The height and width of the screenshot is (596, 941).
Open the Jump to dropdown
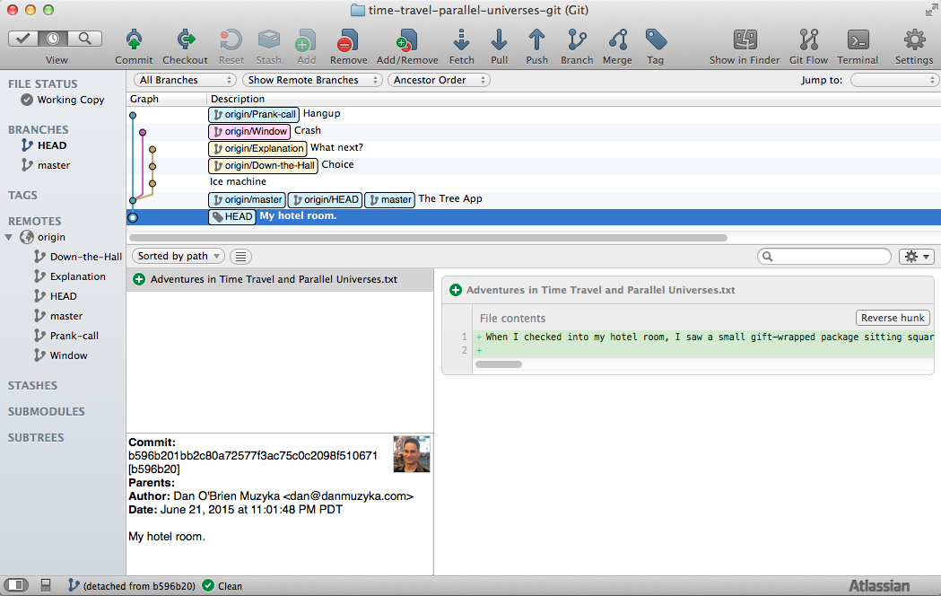[x=893, y=80]
